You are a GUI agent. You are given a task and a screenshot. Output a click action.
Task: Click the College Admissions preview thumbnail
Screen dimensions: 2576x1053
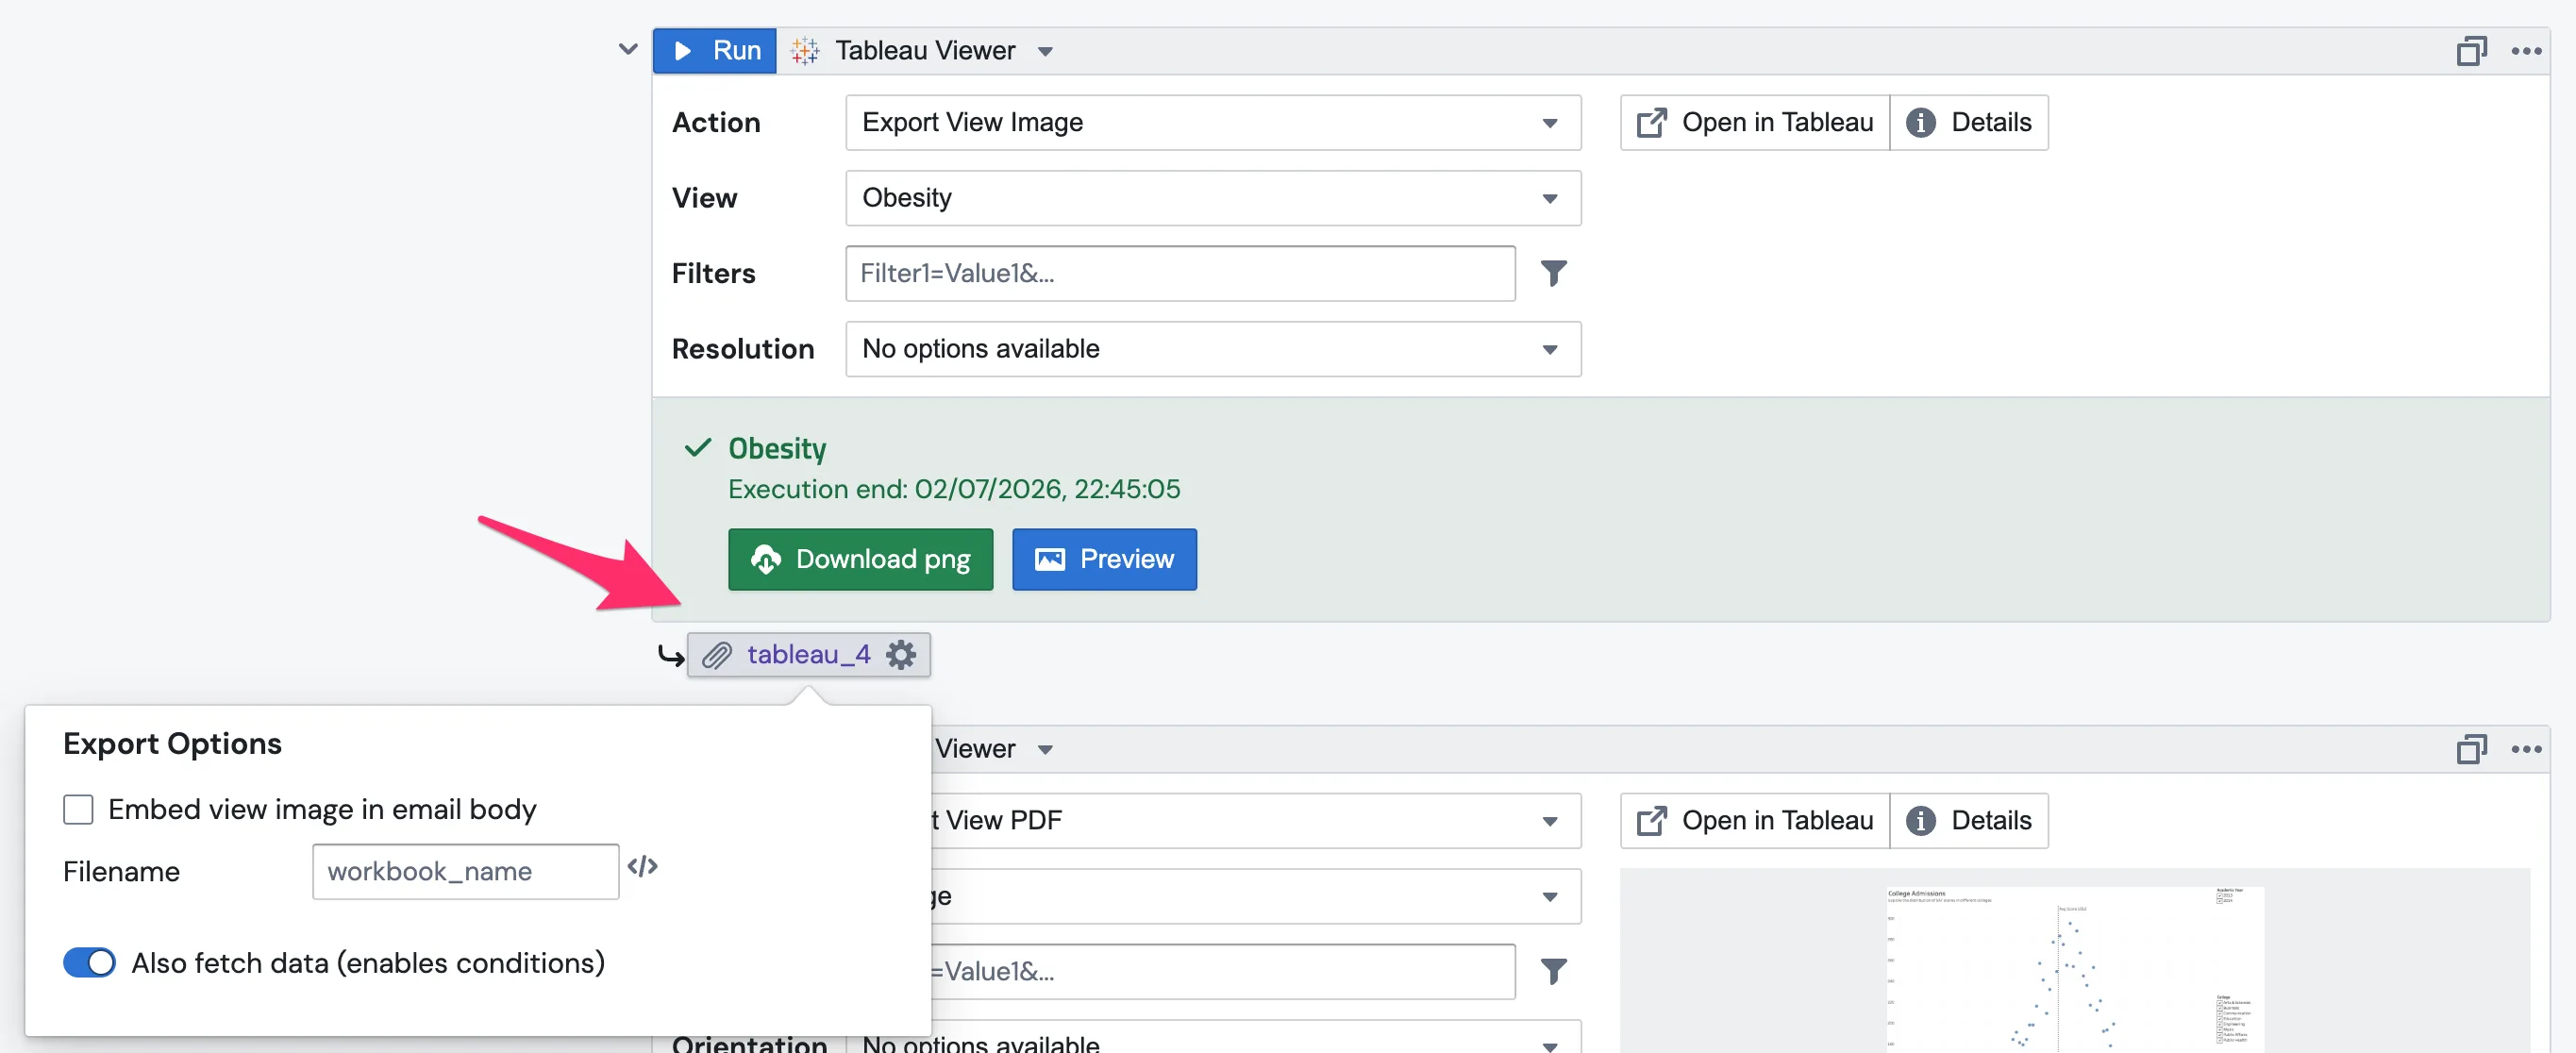pyautogui.click(x=2074, y=969)
